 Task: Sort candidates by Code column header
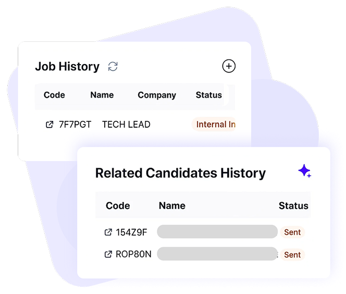tap(118, 205)
